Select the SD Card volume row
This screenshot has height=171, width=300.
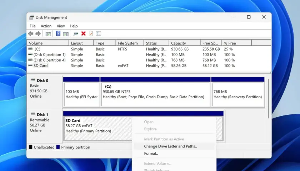tap(149, 66)
